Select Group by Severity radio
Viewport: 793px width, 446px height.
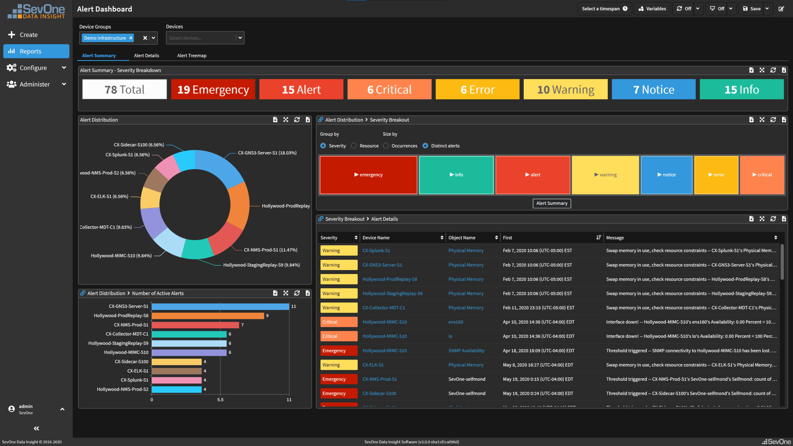pos(323,146)
